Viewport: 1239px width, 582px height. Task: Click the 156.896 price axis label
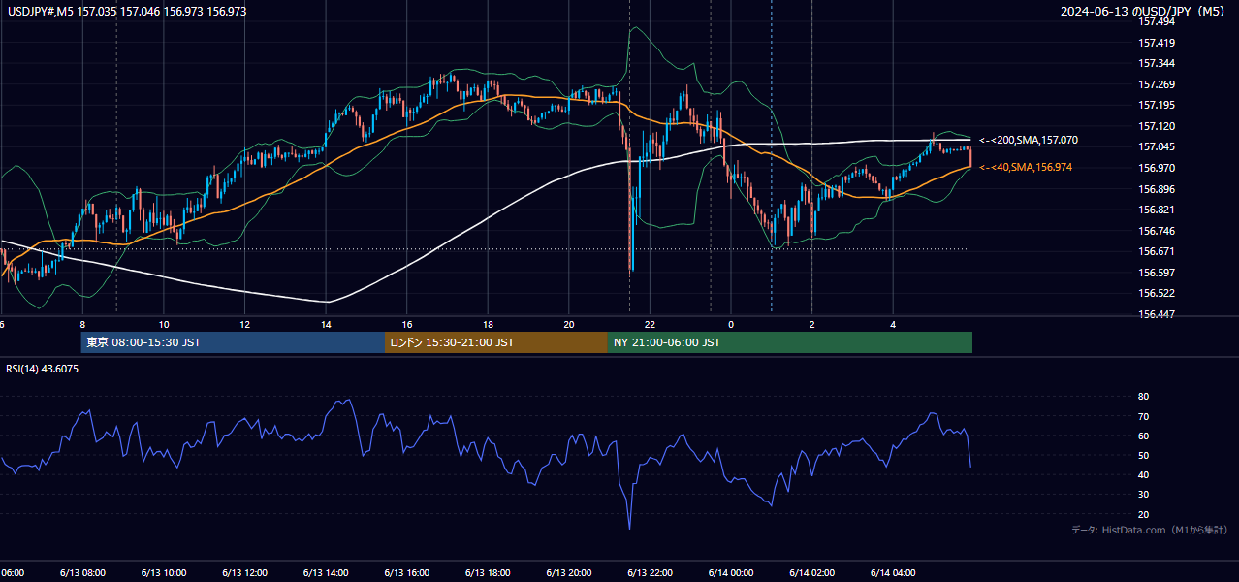pos(1158,189)
